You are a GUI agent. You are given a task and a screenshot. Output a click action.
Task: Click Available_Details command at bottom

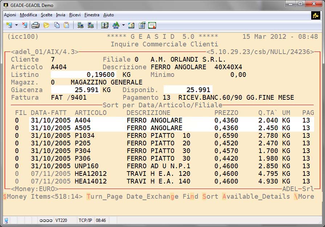coord(256,197)
